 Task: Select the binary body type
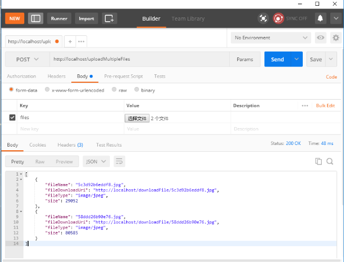(x=136, y=89)
